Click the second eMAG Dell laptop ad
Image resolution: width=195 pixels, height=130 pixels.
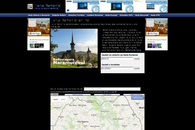[x=117, y=6]
